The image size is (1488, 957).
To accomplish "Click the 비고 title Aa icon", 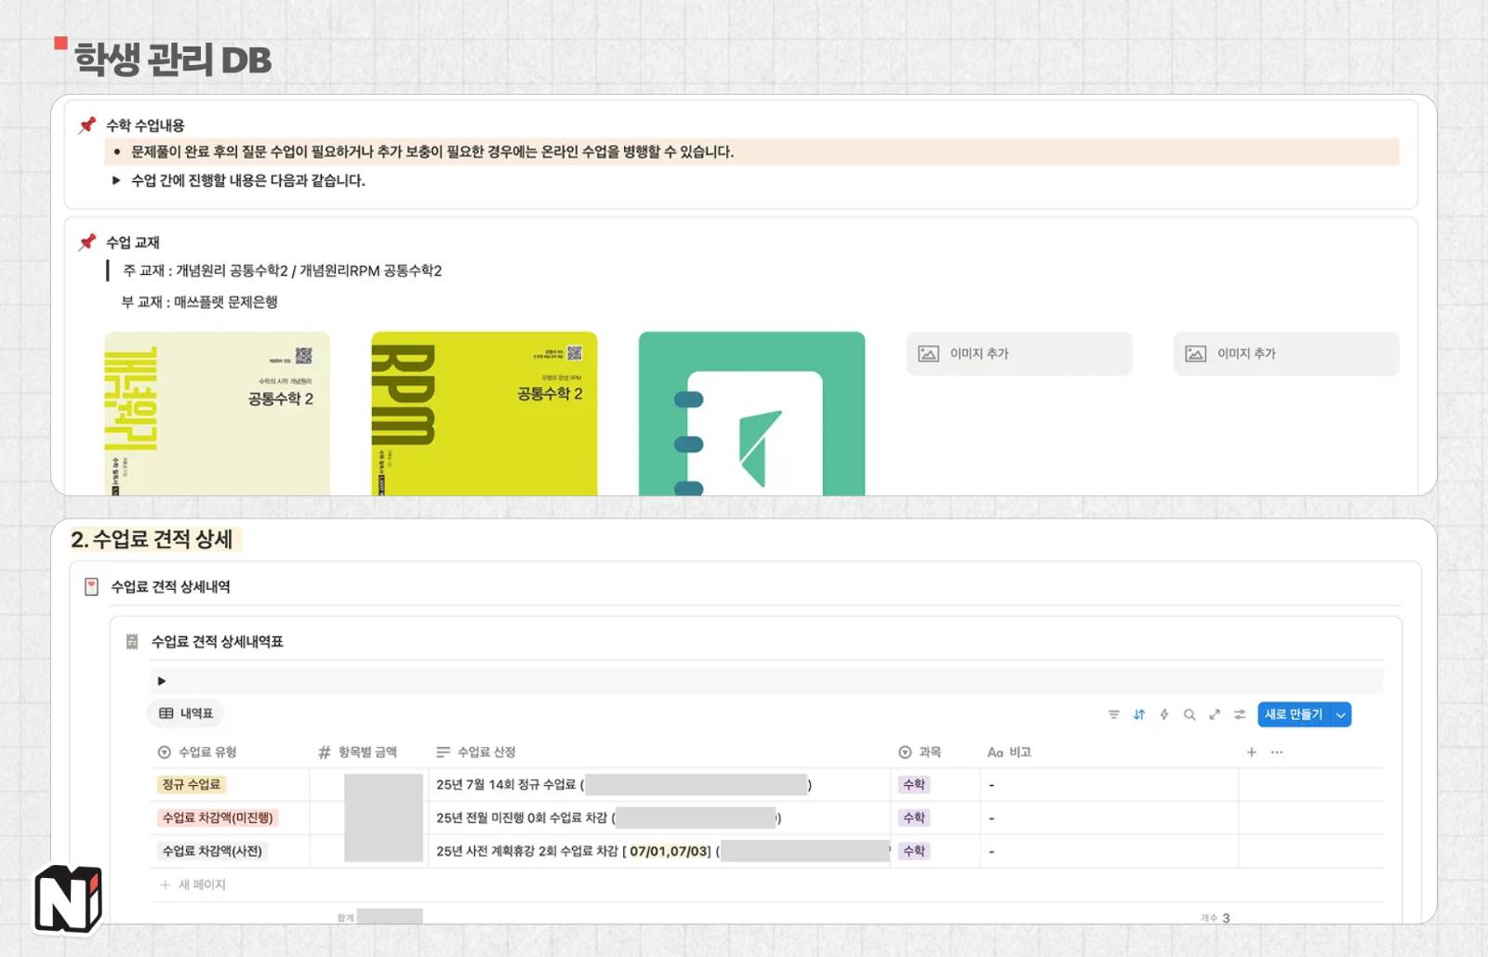I will tap(995, 752).
